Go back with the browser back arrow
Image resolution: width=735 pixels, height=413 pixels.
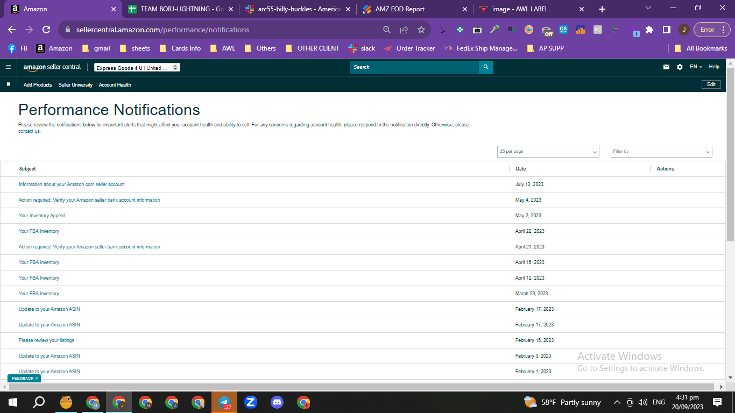click(x=12, y=30)
